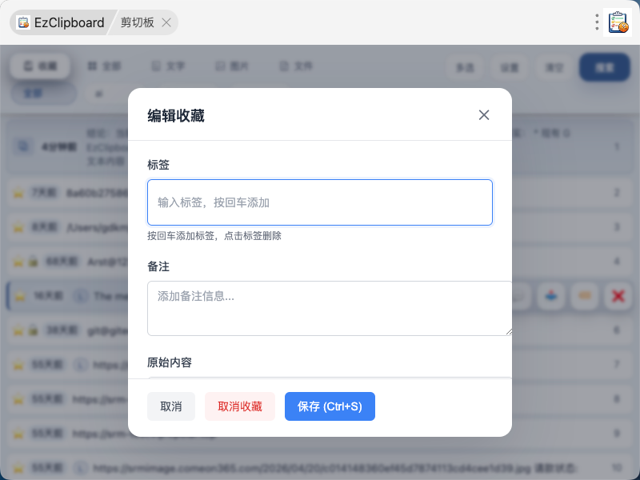Close the 编辑收藏 dialog with the X
640x480 pixels.
tap(484, 115)
